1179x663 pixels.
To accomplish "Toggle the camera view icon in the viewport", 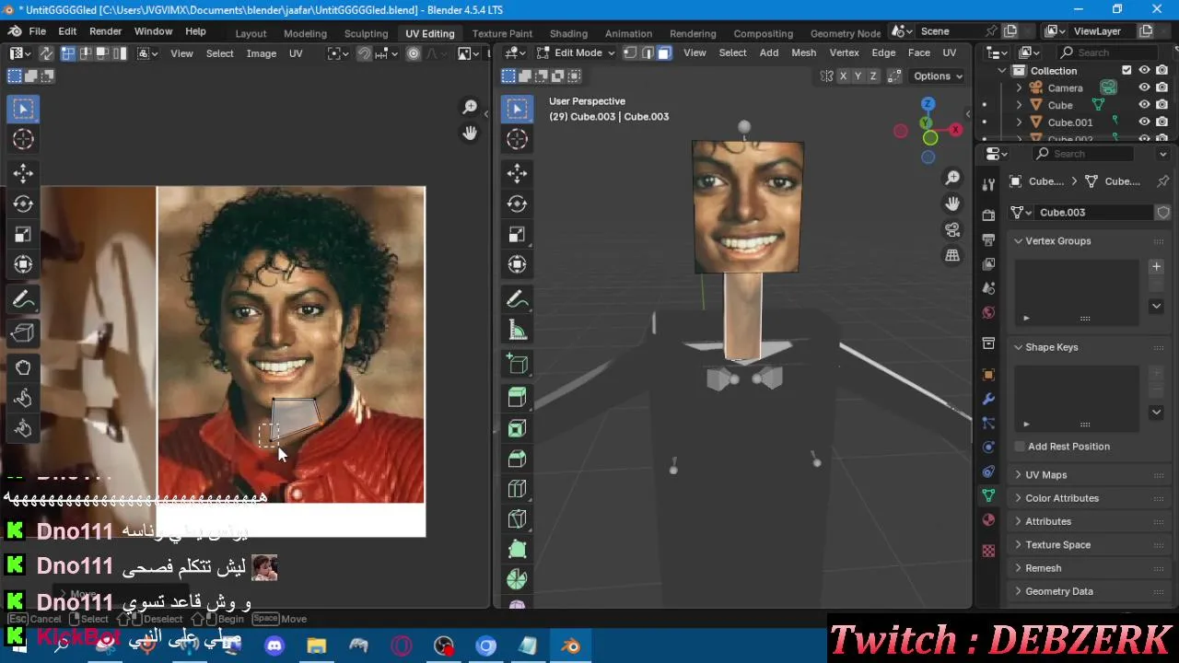I will pyautogui.click(x=952, y=229).
